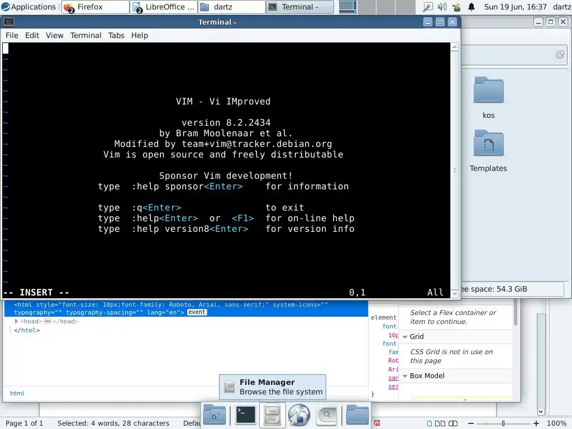Click the Terminal scrollbar down arrow
The width and height of the screenshot is (572, 429).
pyautogui.click(x=455, y=294)
